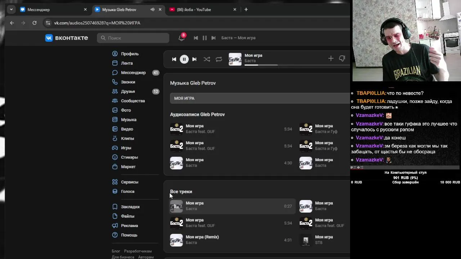Close the YouTube browser tab
Image resolution: width=461 pixels, height=259 pixels.
click(x=235, y=10)
